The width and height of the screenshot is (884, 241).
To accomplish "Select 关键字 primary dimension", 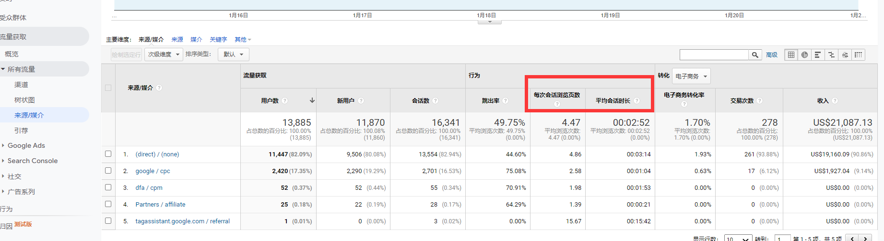I will [218, 40].
